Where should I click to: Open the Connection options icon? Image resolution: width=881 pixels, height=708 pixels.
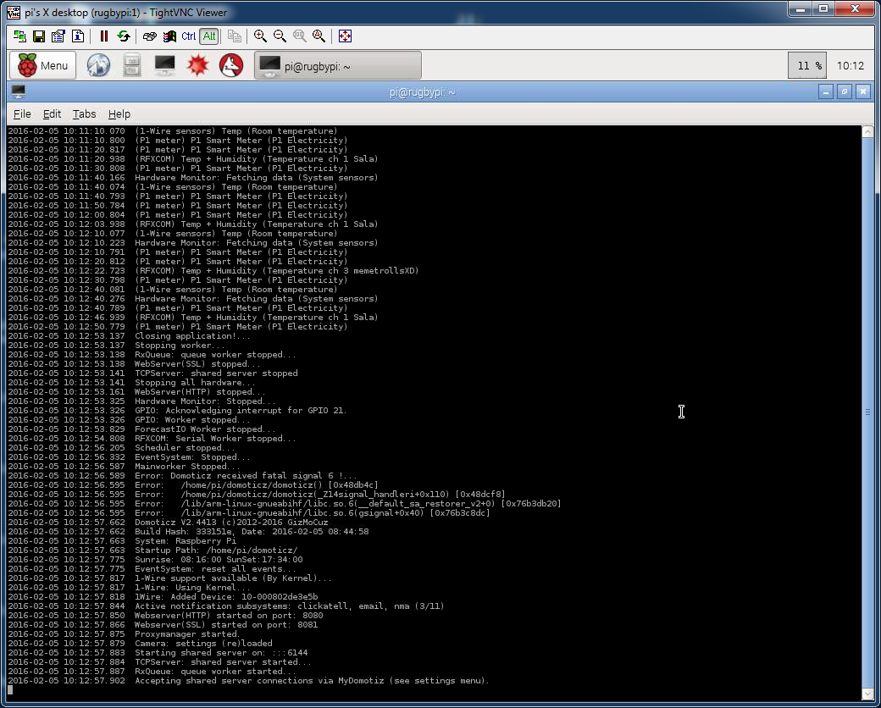point(58,36)
